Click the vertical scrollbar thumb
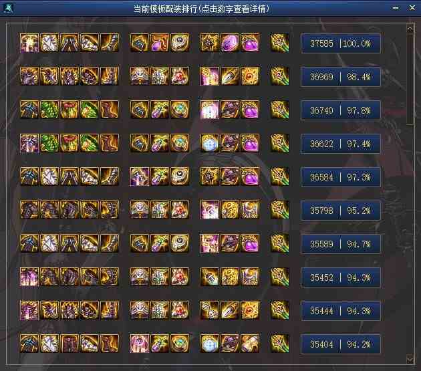421x371 pixels. click(x=410, y=80)
